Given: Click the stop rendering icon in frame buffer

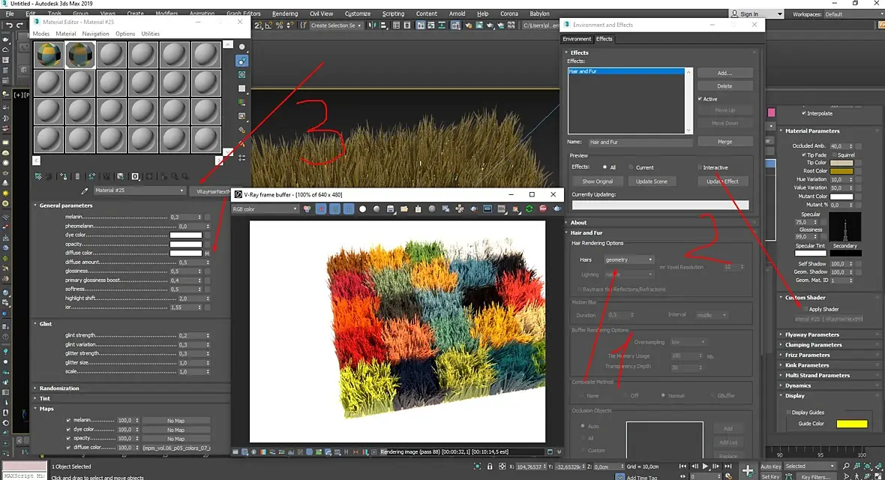Looking at the screenshot, I should (543, 209).
